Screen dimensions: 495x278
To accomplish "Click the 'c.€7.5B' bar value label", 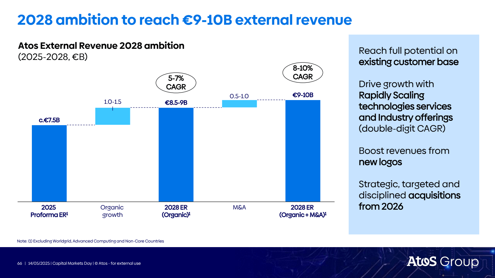I will pos(49,120).
